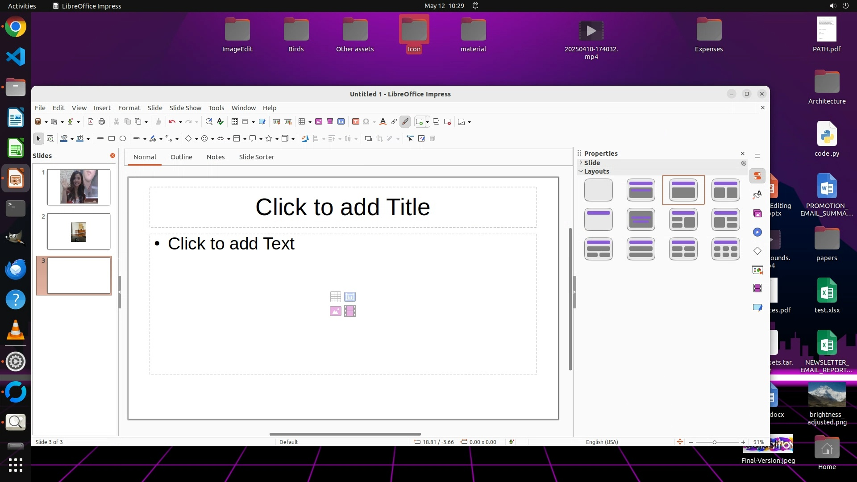Toggle Shadow button in drawing toolbar
This screenshot has height=482, width=857.
(x=368, y=138)
